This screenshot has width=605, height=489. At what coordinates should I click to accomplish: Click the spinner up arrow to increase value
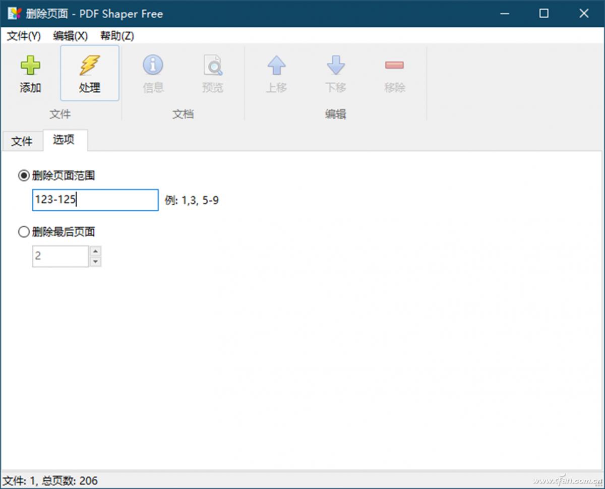[x=95, y=251]
